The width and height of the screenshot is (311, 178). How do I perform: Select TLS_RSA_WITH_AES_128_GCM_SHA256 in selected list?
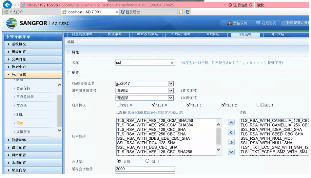pyautogui.click(x=155, y=121)
